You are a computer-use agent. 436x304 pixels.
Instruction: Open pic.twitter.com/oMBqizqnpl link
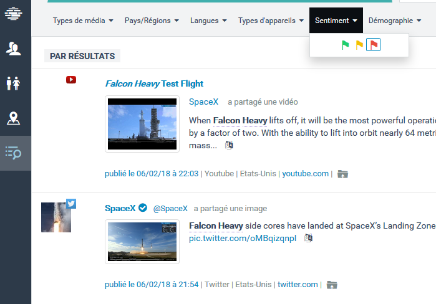tap(243, 238)
